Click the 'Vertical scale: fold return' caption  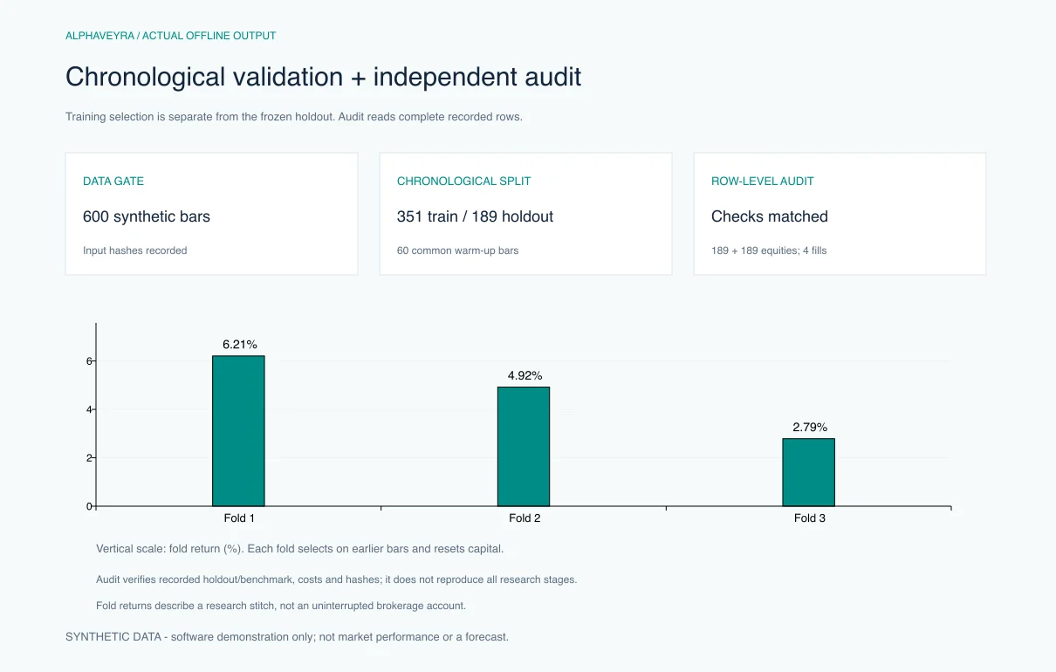(299, 549)
